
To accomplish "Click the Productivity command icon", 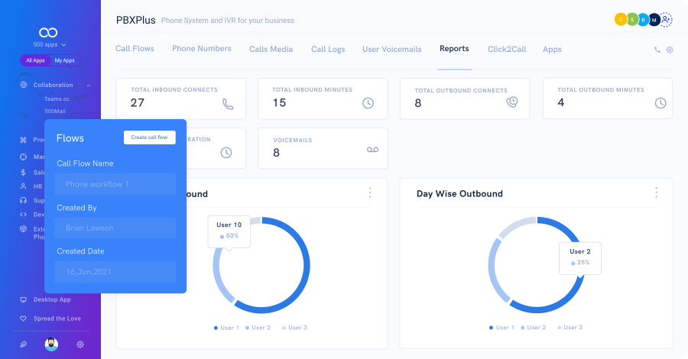I will click(x=23, y=140).
